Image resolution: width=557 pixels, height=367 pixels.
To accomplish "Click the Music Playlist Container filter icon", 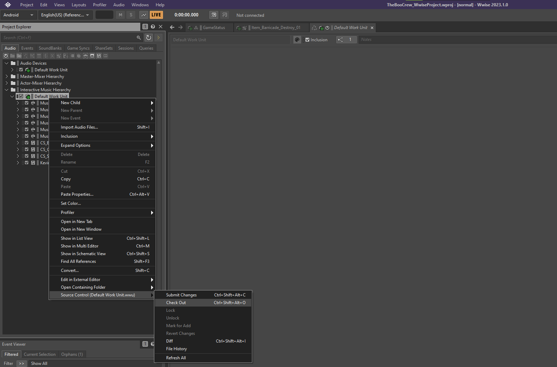I will (92, 56).
